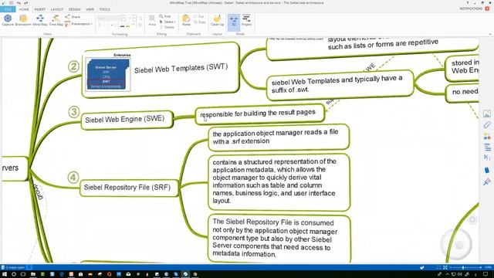Select the Siebel Web Templates (SWT) node
The height and width of the screenshot is (278, 494).
161,70
